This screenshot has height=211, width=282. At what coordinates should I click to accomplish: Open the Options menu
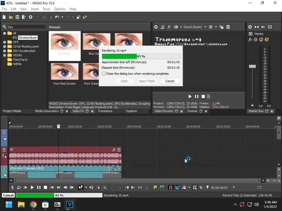pos(60,9)
